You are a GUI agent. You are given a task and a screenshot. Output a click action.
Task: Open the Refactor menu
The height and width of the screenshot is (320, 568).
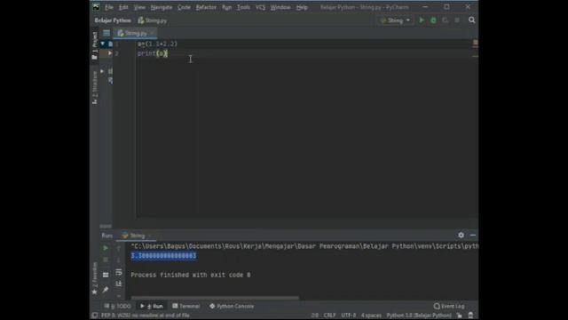click(x=206, y=7)
